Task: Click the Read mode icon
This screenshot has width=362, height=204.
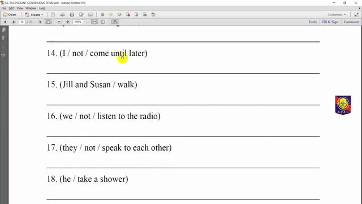Action: [115, 22]
